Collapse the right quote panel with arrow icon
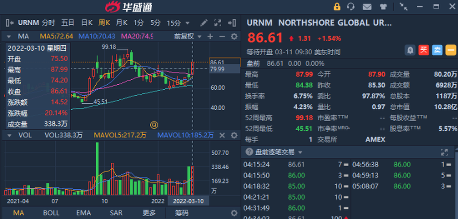The width and height of the screenshot is (458, 219). point(232,23)
